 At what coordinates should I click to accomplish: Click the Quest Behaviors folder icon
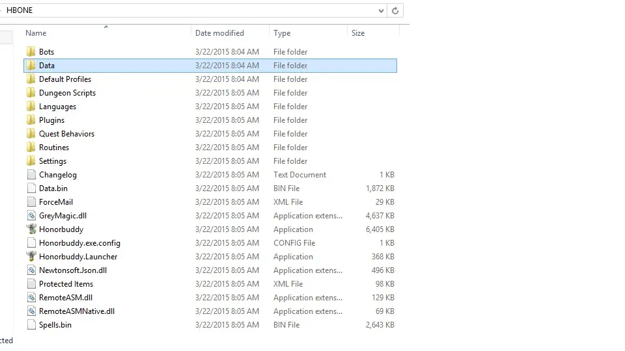click(x=31, y=134)
